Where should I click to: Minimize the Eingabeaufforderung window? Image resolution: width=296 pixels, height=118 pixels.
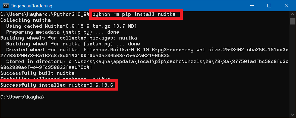(252, 6)
